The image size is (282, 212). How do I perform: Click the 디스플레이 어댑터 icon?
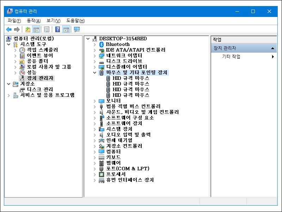[102, 67]
